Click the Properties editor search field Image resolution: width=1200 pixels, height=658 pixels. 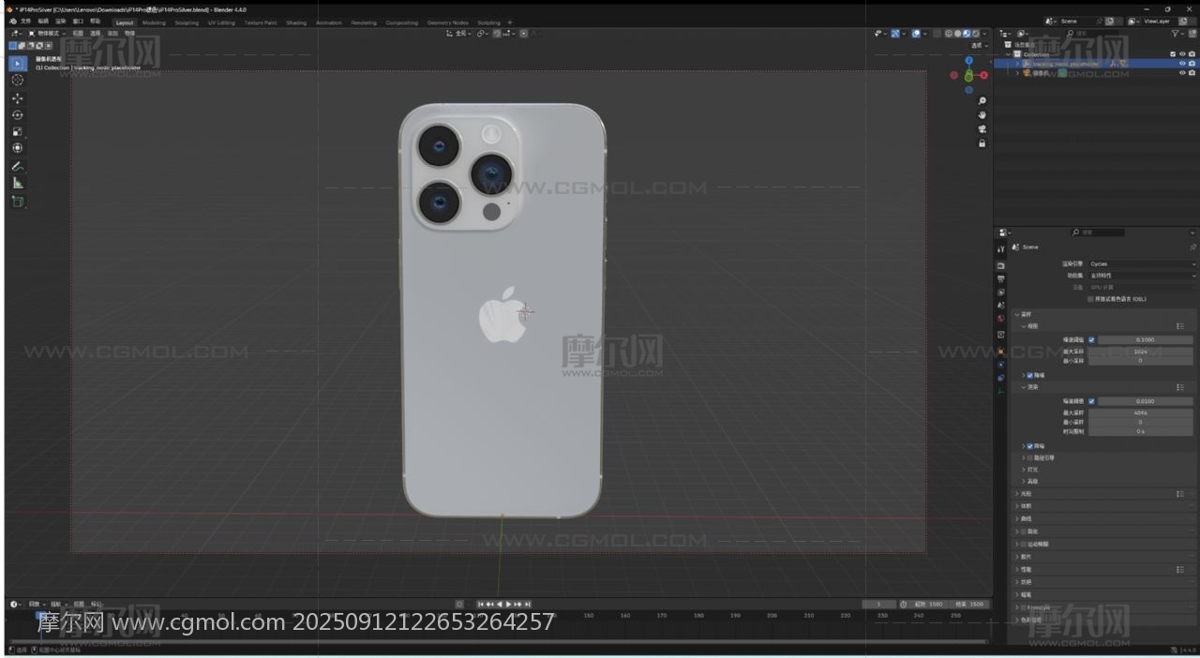pyautogui.click(x=1098, y=232)
